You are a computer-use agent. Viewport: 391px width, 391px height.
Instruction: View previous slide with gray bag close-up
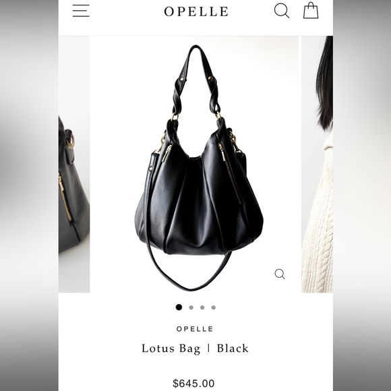coord(74,164)
